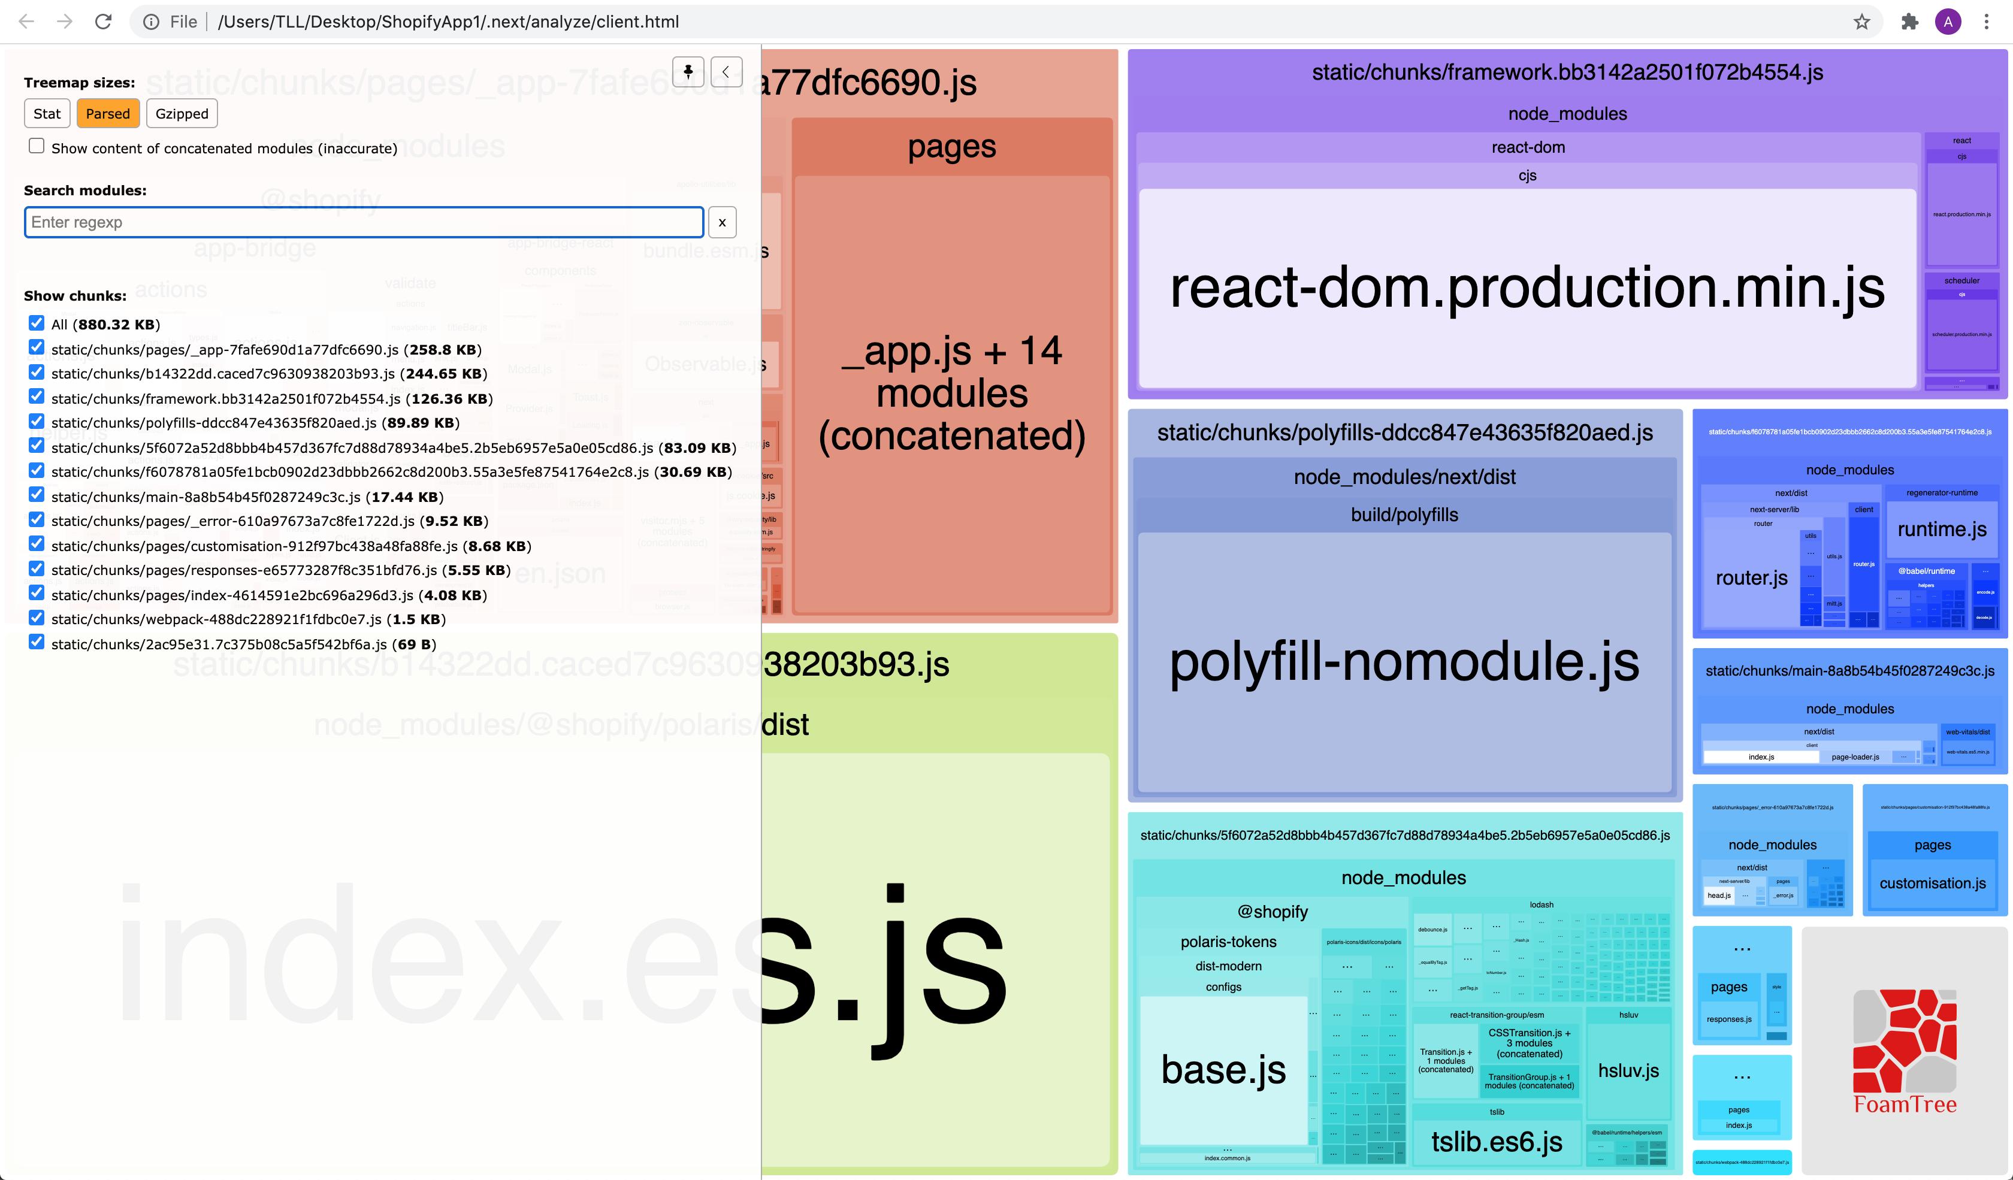Uncheck the polyfills-ddcc847e43635f820aed.js chunk
The width and height of the screenshot is (2013, 1180).
pyautogui.click(x=37, y=420)
